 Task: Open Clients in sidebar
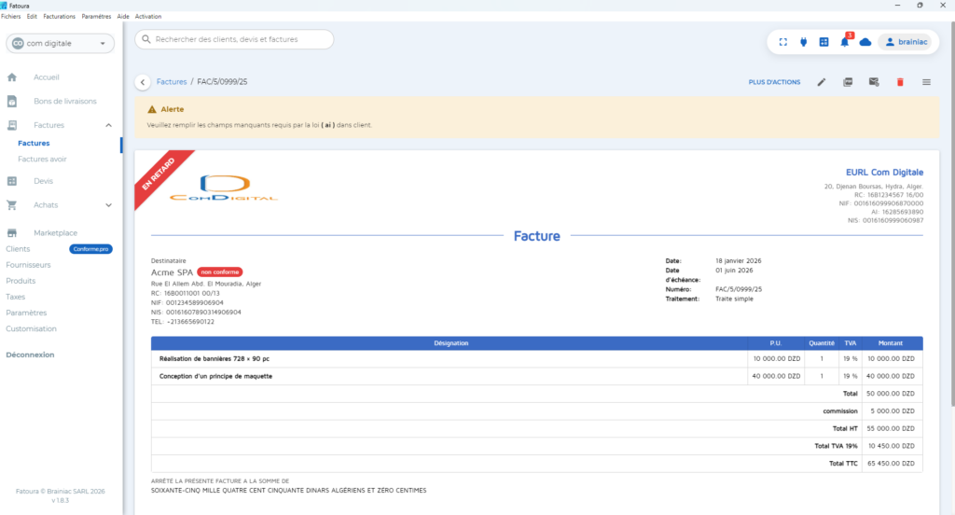click(x=18, y=249)
